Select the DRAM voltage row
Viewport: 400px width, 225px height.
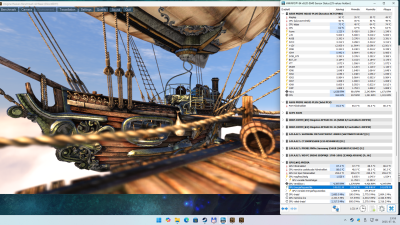click(x=339, y=67)
